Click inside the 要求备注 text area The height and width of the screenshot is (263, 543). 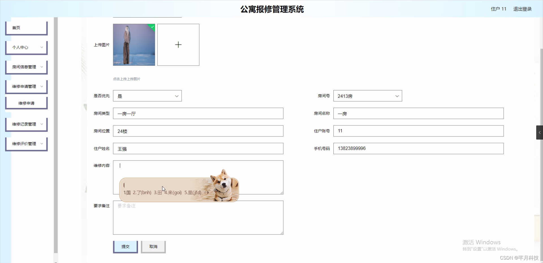(x=198, y=218)
